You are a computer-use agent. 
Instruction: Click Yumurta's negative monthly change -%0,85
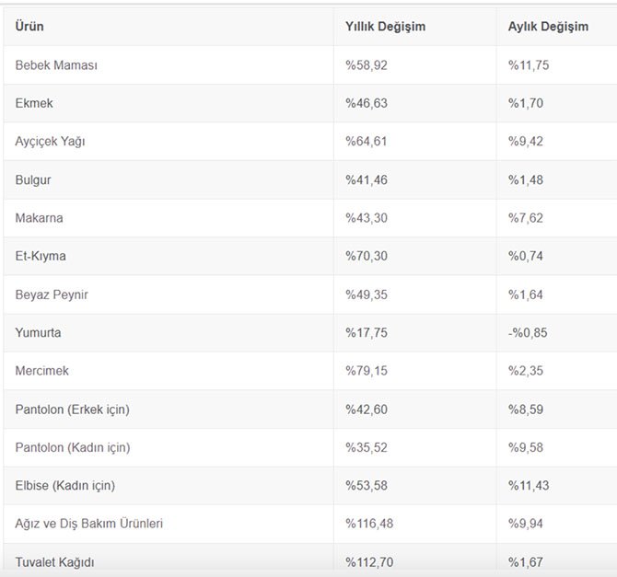(528, 332)
